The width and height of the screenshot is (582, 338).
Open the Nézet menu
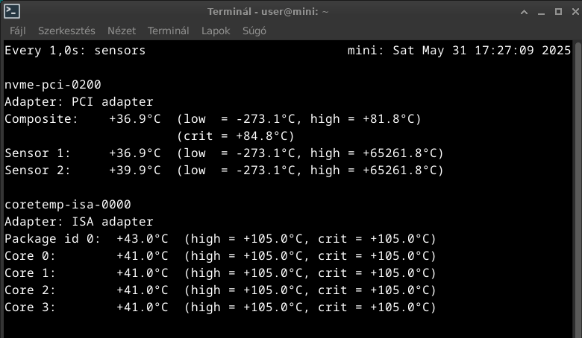(122, 31)
